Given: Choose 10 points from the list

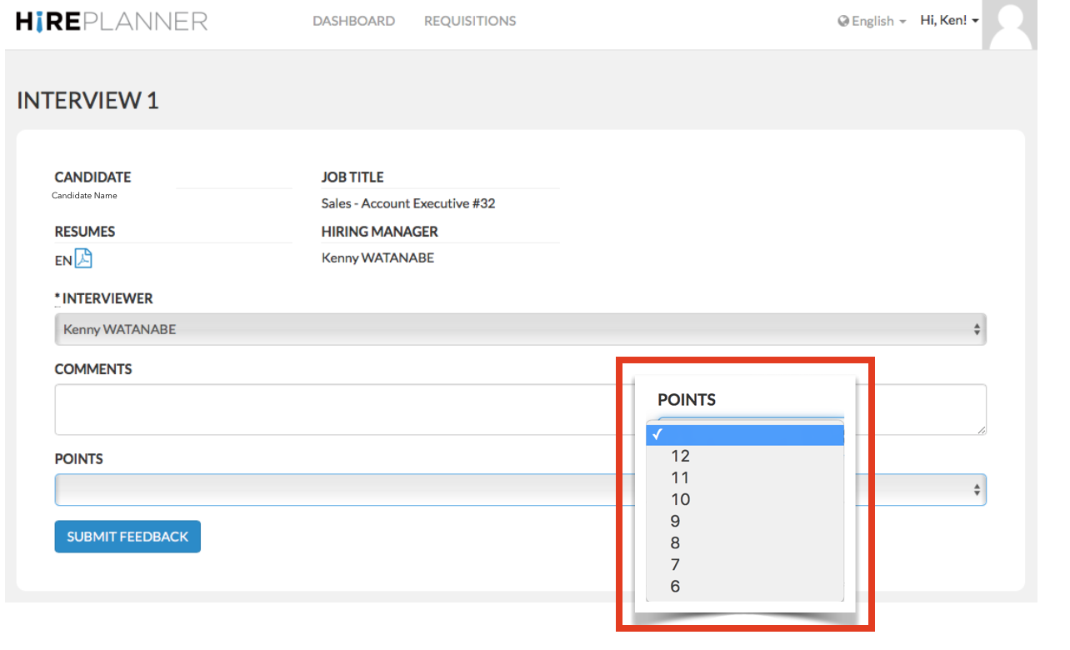Looking at the screenshot, I should tap(680, 499).
